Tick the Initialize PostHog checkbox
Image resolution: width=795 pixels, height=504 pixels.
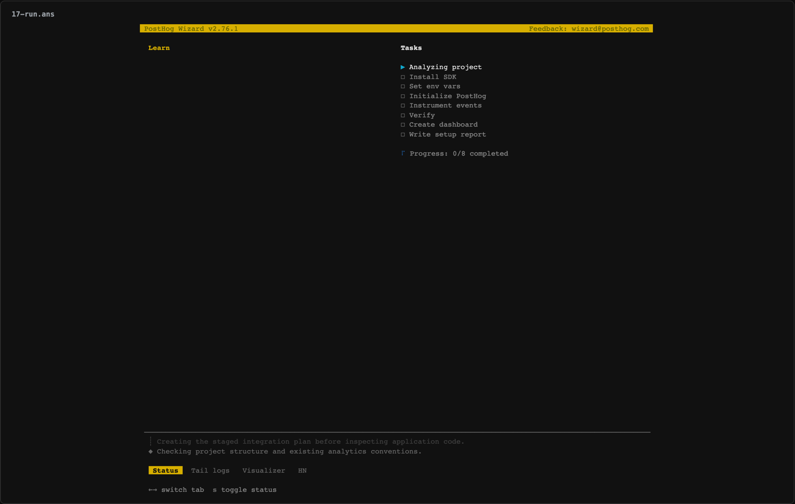(403, 96)
